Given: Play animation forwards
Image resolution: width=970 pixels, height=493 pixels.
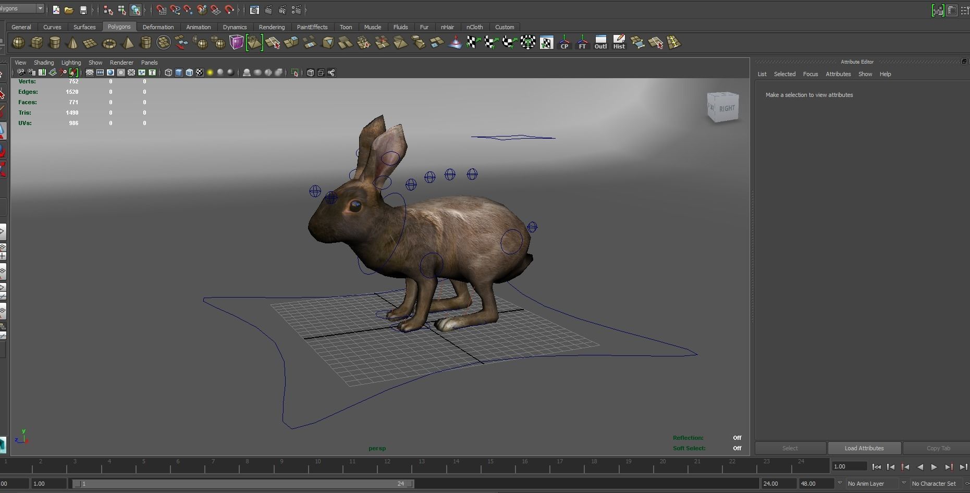Looking at the screenshot, I should 934,467.
